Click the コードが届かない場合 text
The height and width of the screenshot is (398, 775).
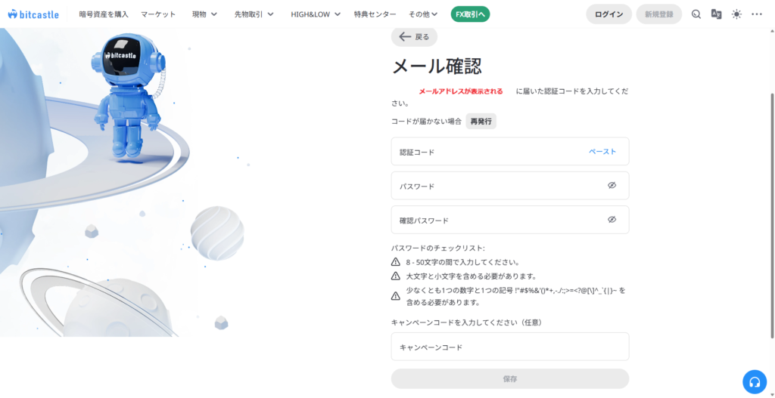pos(427,122)
